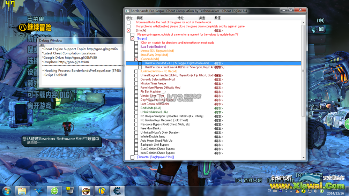The width and height of the screenshot is (349, 196).
Task: Open the monitor icon labeled 99 on taskbar
Action: [70, 191]
